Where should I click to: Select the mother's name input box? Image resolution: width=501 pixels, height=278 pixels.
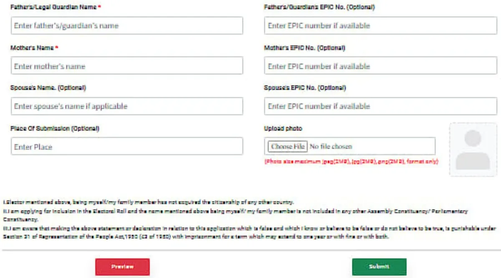127,66
